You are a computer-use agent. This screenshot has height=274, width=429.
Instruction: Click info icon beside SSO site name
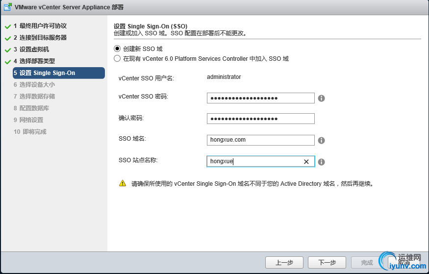tap(322, 162)
